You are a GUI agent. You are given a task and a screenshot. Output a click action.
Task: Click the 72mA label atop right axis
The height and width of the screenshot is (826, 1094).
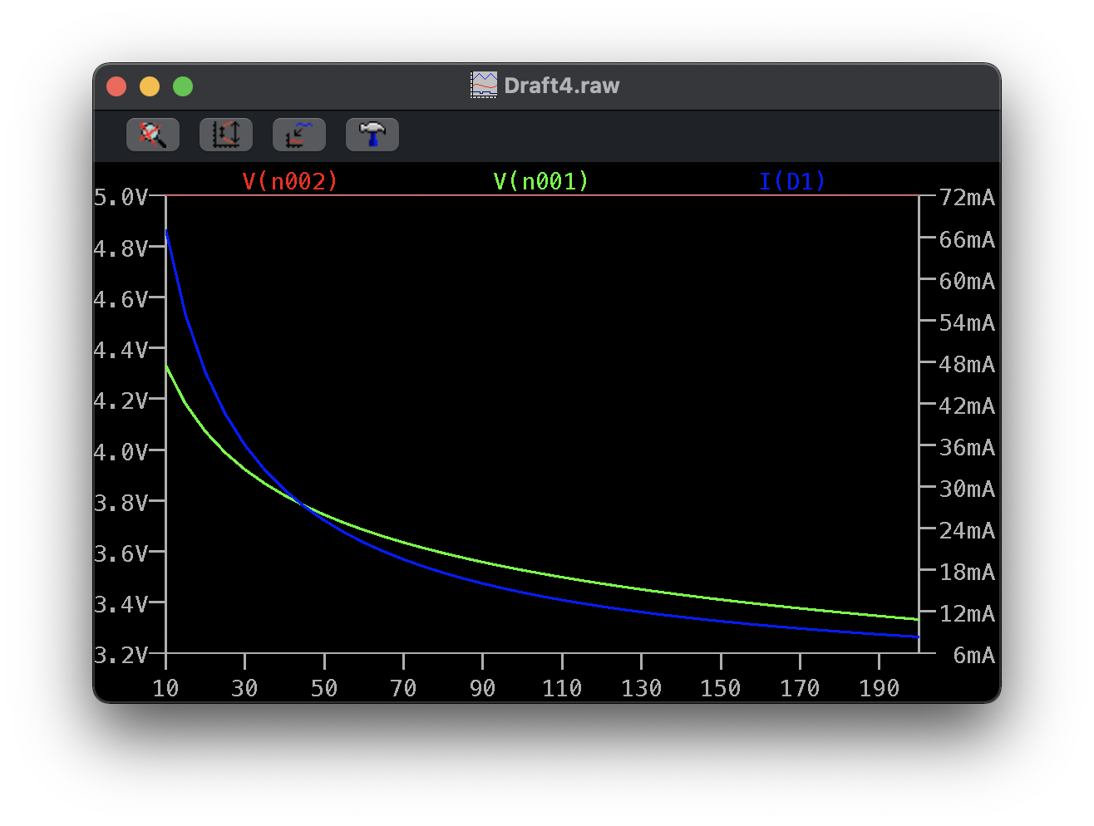(967, 198)
